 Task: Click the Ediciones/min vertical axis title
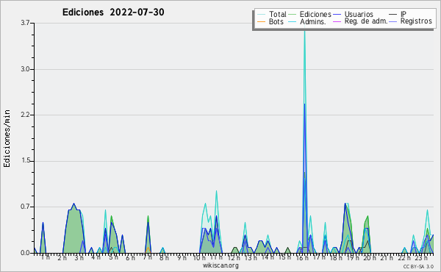pyautogui.click(x=7, y=138)
